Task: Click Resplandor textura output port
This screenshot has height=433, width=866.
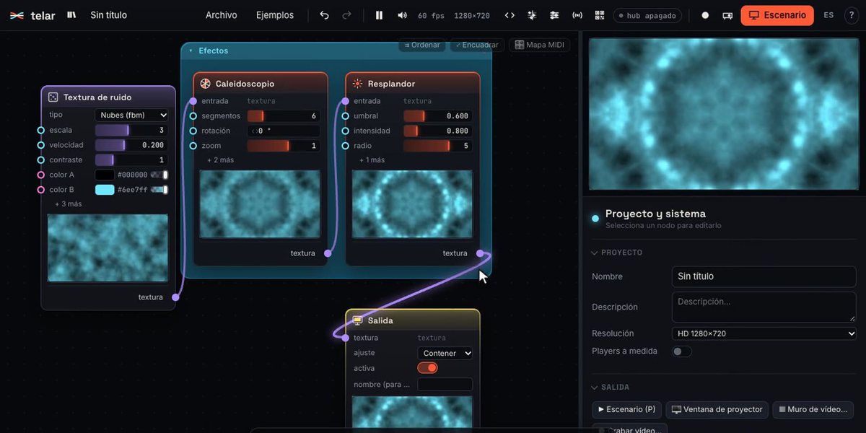Action: 480,253
